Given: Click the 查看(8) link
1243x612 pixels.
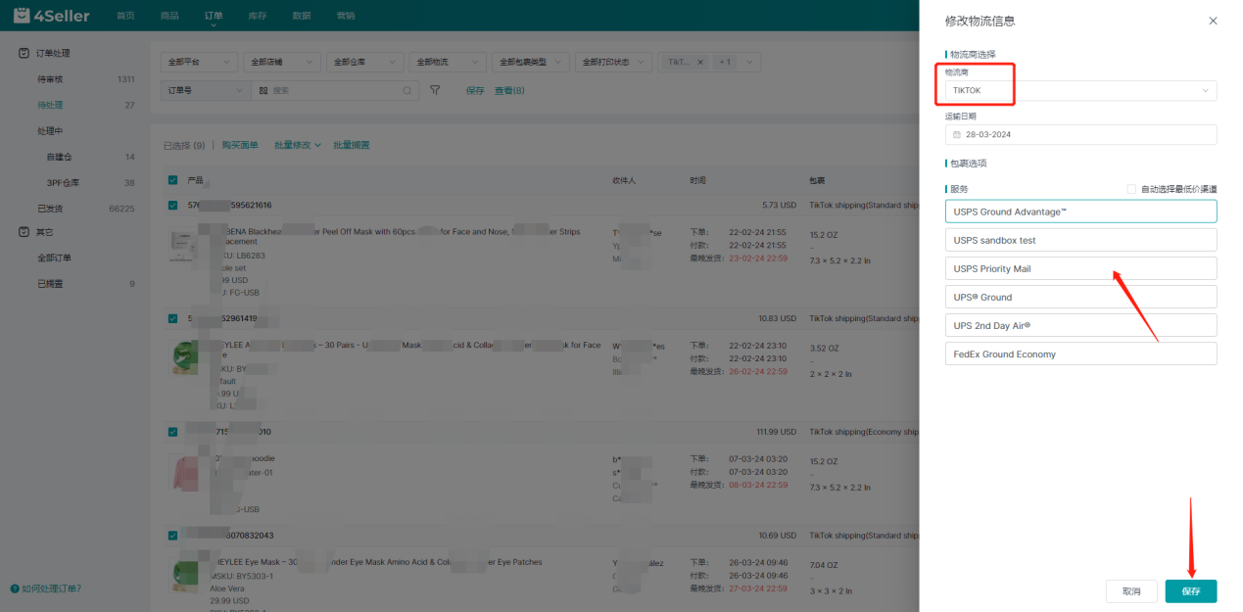Looking at the screenshot, I should pos(509,90).
